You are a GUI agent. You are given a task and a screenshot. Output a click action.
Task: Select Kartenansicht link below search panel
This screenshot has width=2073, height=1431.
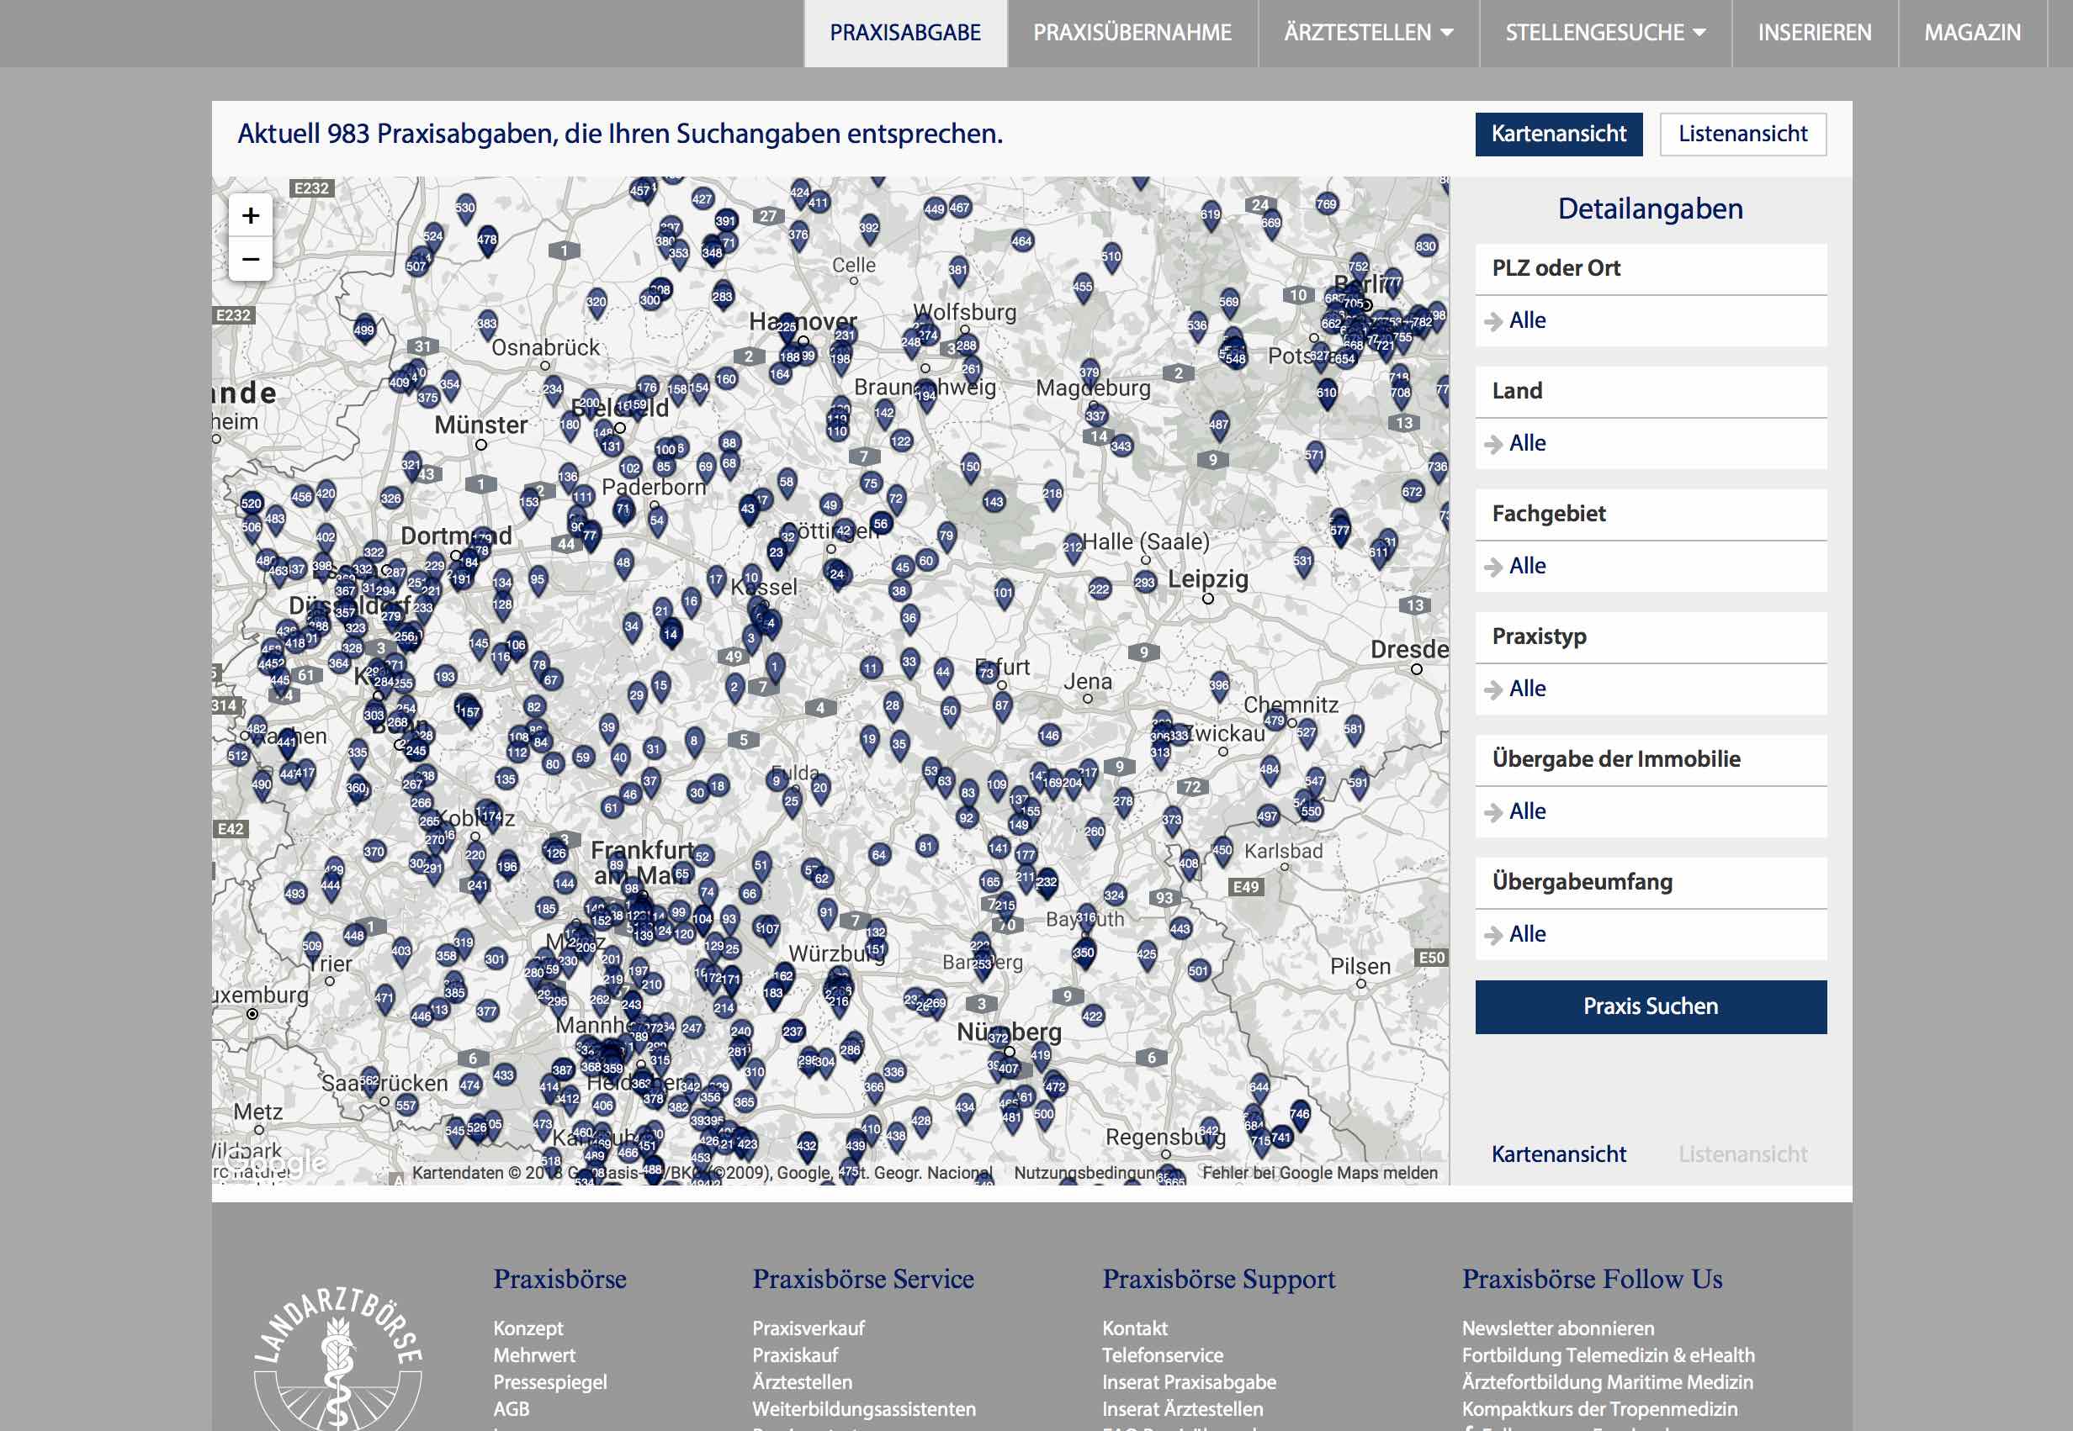point(1558,1154)
